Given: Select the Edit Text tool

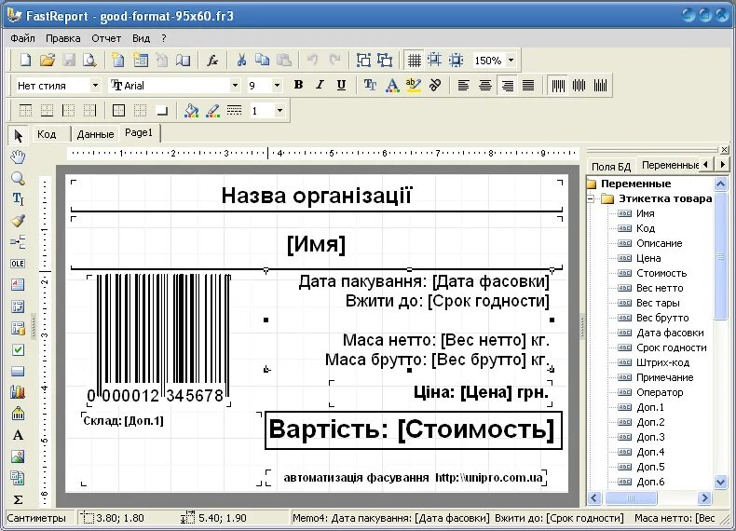Looking at the screenshot, I should [18, 199].
